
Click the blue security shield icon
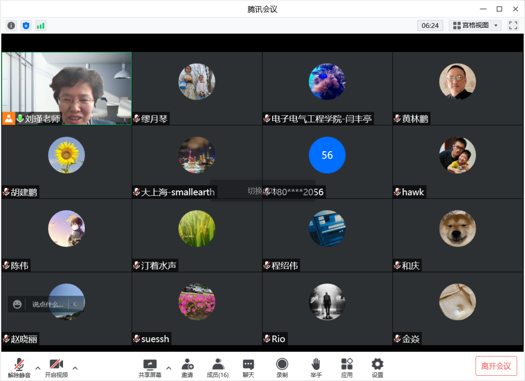(26, 25)
